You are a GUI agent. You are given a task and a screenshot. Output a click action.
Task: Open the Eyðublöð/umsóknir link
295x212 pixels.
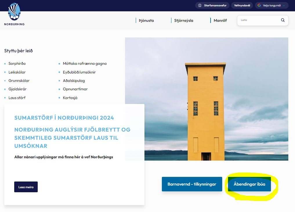click(79, 72)
